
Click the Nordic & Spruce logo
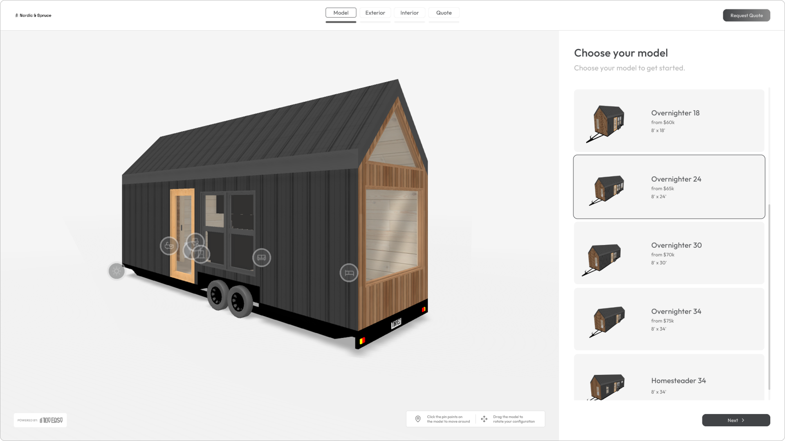(33, 16)
